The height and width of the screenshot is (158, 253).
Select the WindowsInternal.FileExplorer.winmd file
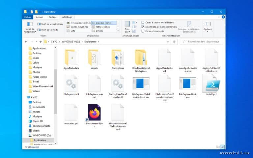[118, 117]
